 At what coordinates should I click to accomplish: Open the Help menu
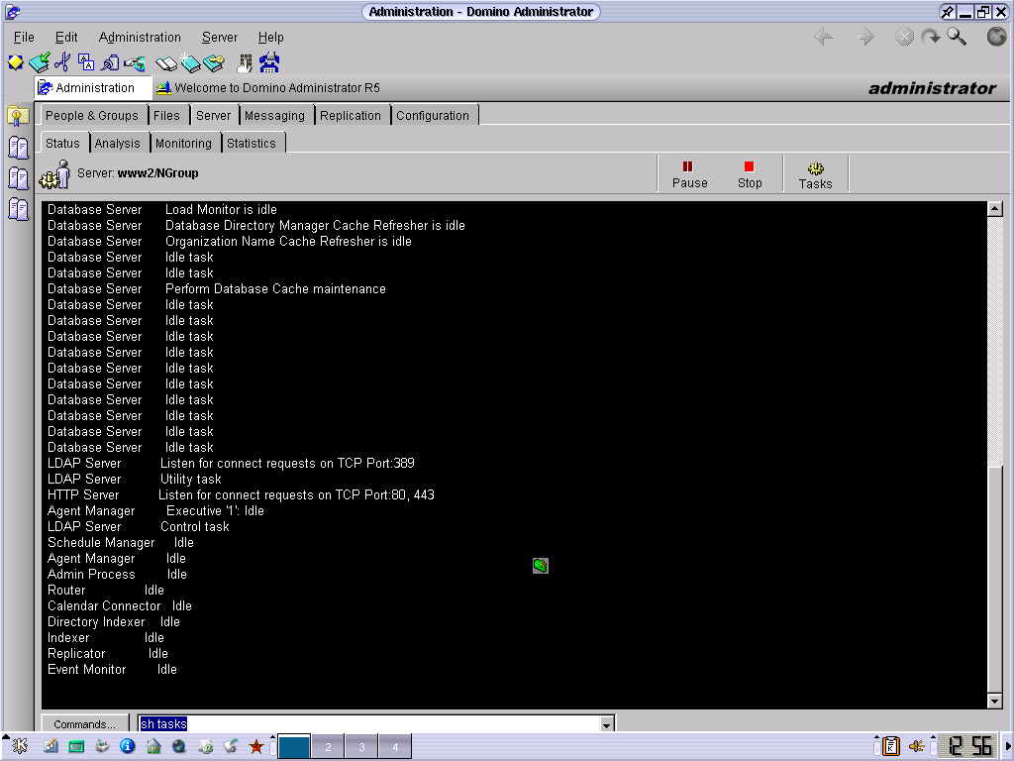[271, 38]
